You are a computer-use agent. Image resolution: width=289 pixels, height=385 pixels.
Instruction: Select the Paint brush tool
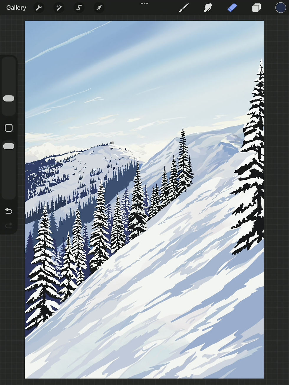coord(184,8)
